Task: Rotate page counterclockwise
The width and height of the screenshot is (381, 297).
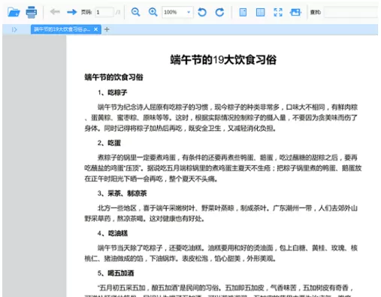Action: click(x=202, y=12)
